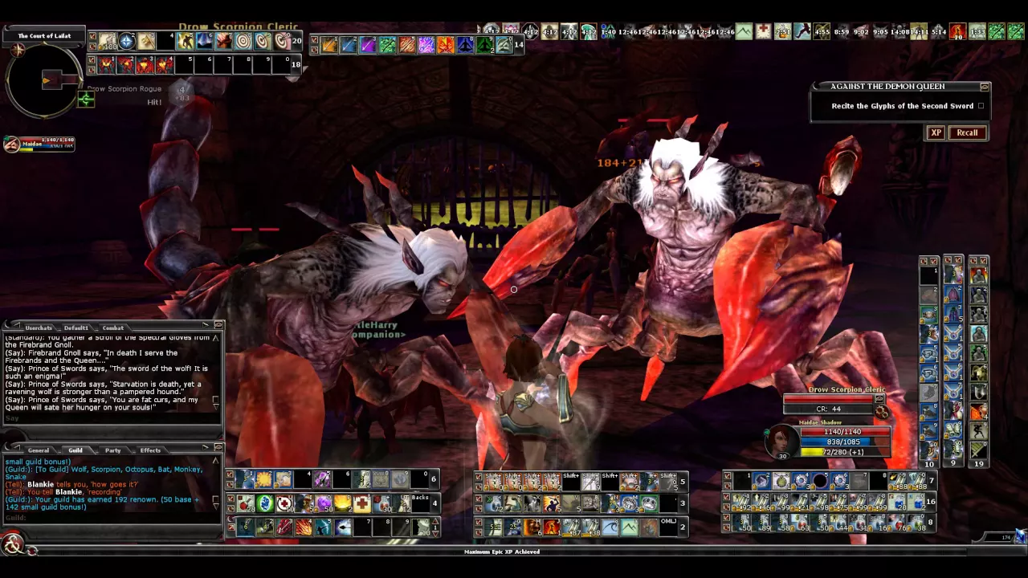Use the purple arrow ability in slot 3 of hotbar 14

[x=368, y=45]
